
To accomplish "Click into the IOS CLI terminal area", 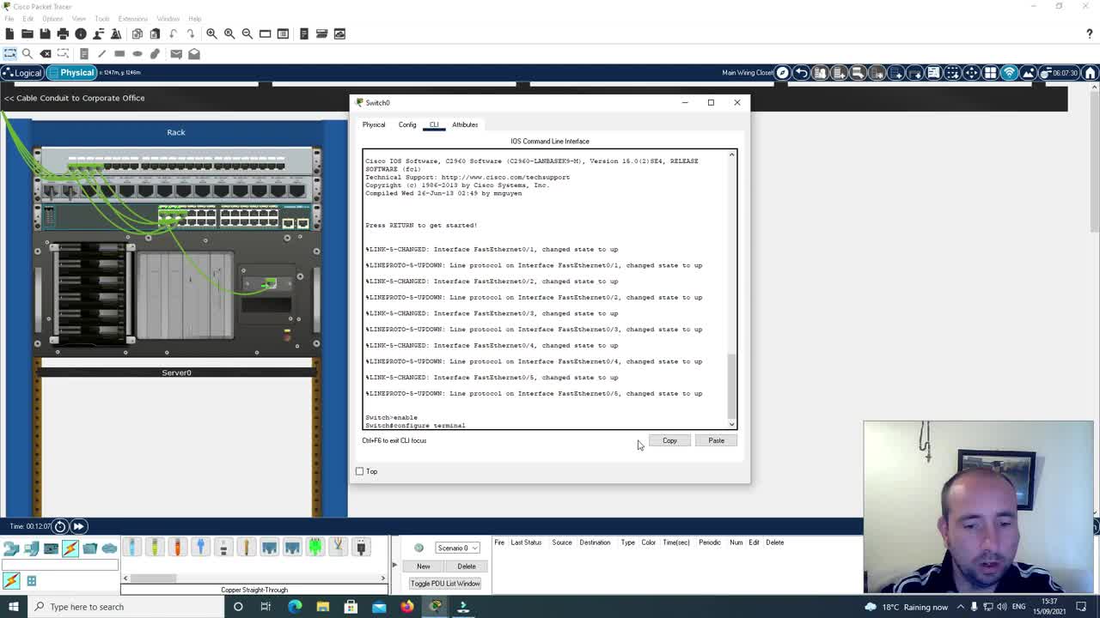I will pos(546,289).
